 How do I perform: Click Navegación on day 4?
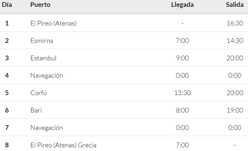[46, 75]
